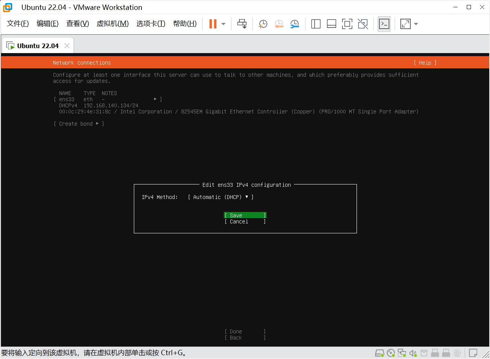490x359 pixels.
Task: Open the 帮助(H) menu
Action: (x=185, y=24)
